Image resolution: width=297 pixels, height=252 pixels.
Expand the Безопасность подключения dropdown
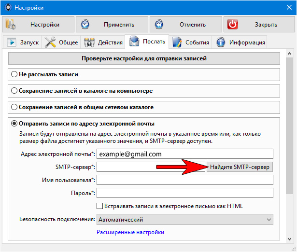pos(185,220)
